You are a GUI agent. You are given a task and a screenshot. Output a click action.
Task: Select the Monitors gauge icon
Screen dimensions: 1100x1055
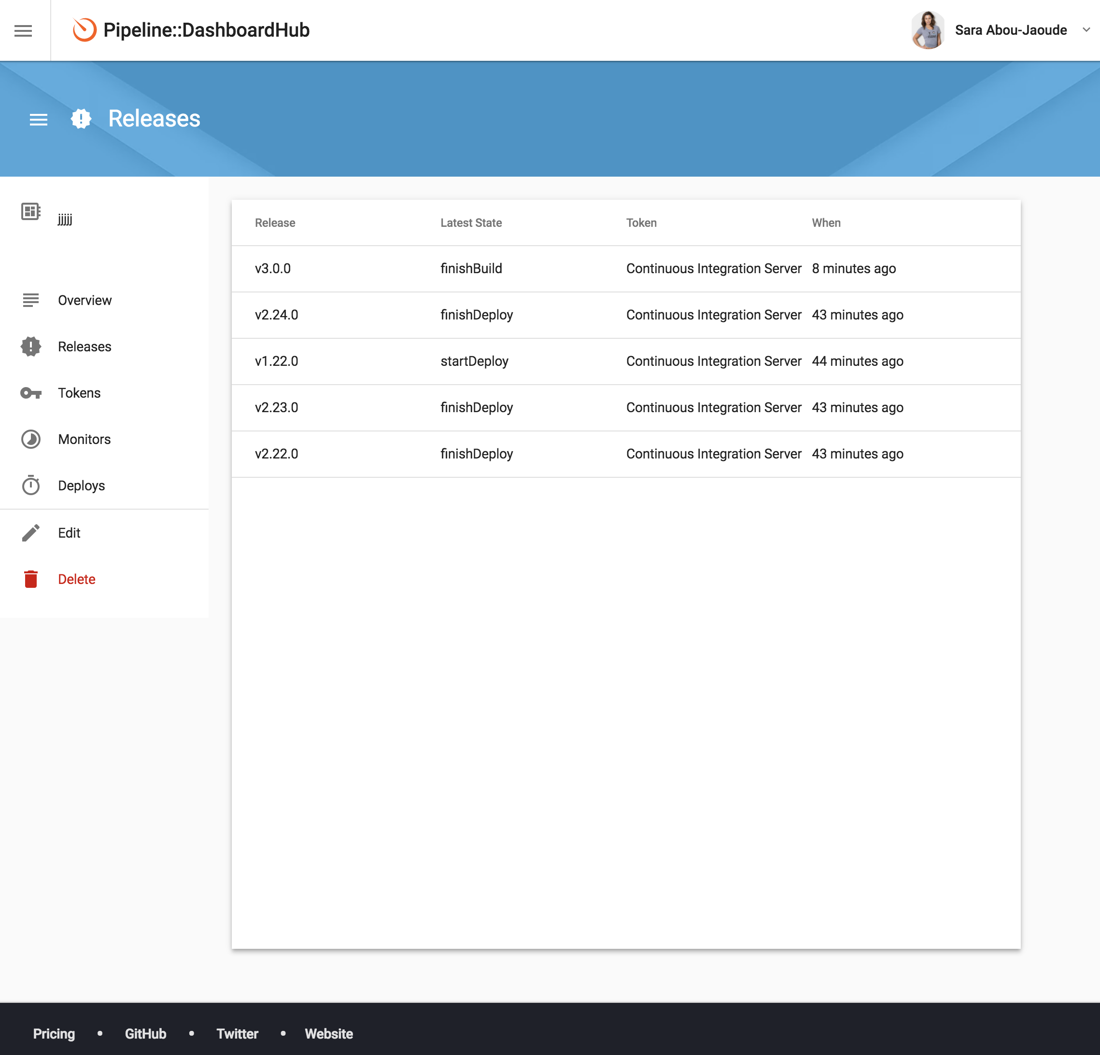point(30,439)
